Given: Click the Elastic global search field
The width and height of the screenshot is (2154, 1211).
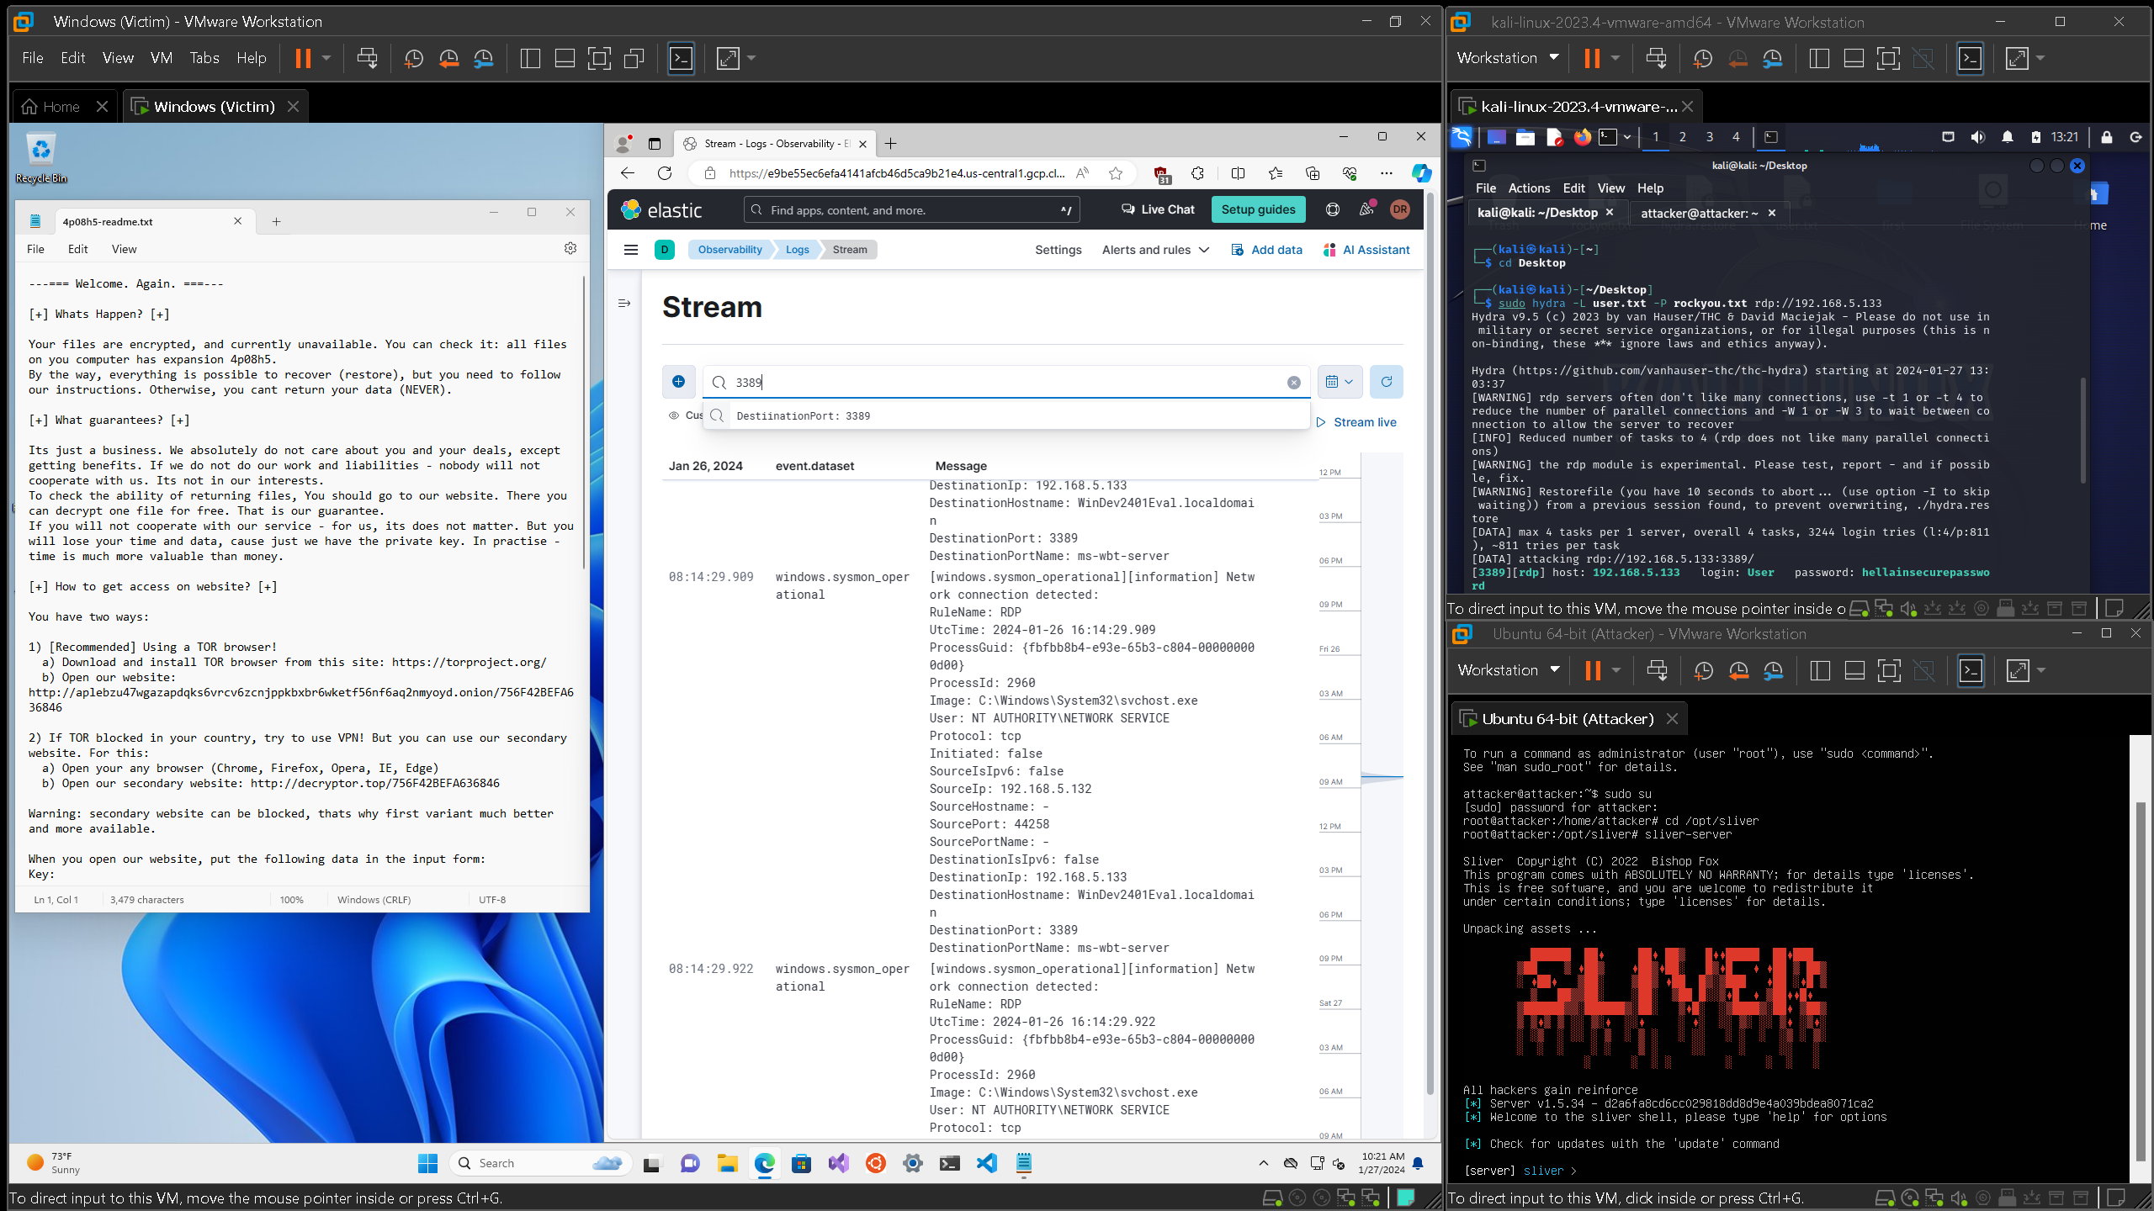Looking at the screenshot, I should tap(911, 209).
